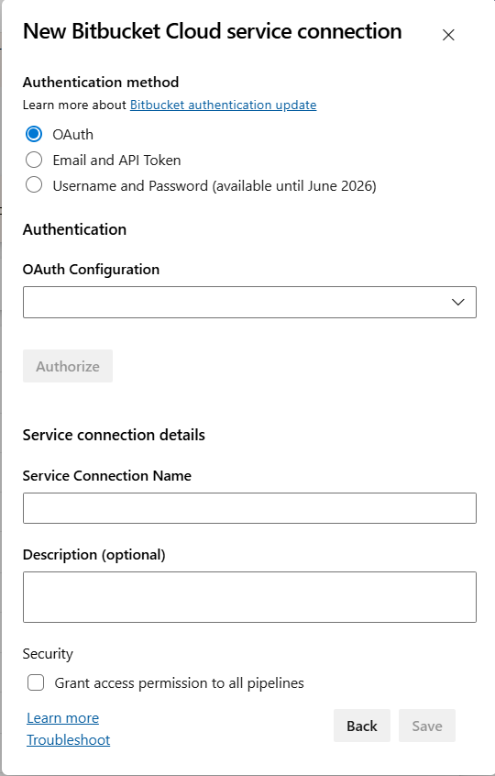
Task: Click the Service Connection Name label
Action: 107,475
